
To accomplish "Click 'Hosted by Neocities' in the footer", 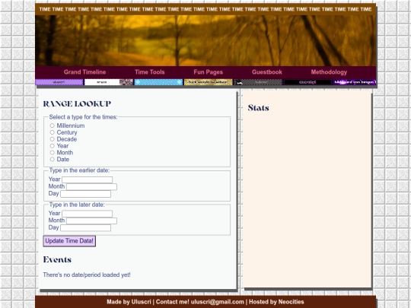I will (x=276, y=302).
